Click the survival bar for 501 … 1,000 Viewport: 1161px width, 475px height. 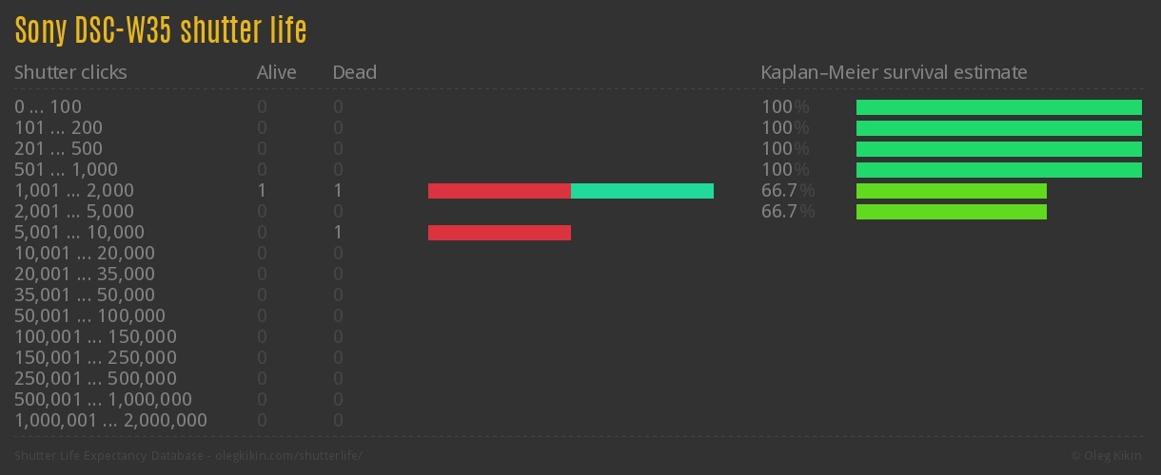pyautogui.click(x=998, y=170)
